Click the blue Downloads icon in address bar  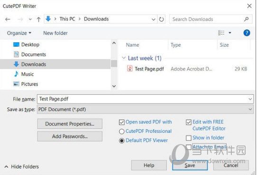pos(48,19)
